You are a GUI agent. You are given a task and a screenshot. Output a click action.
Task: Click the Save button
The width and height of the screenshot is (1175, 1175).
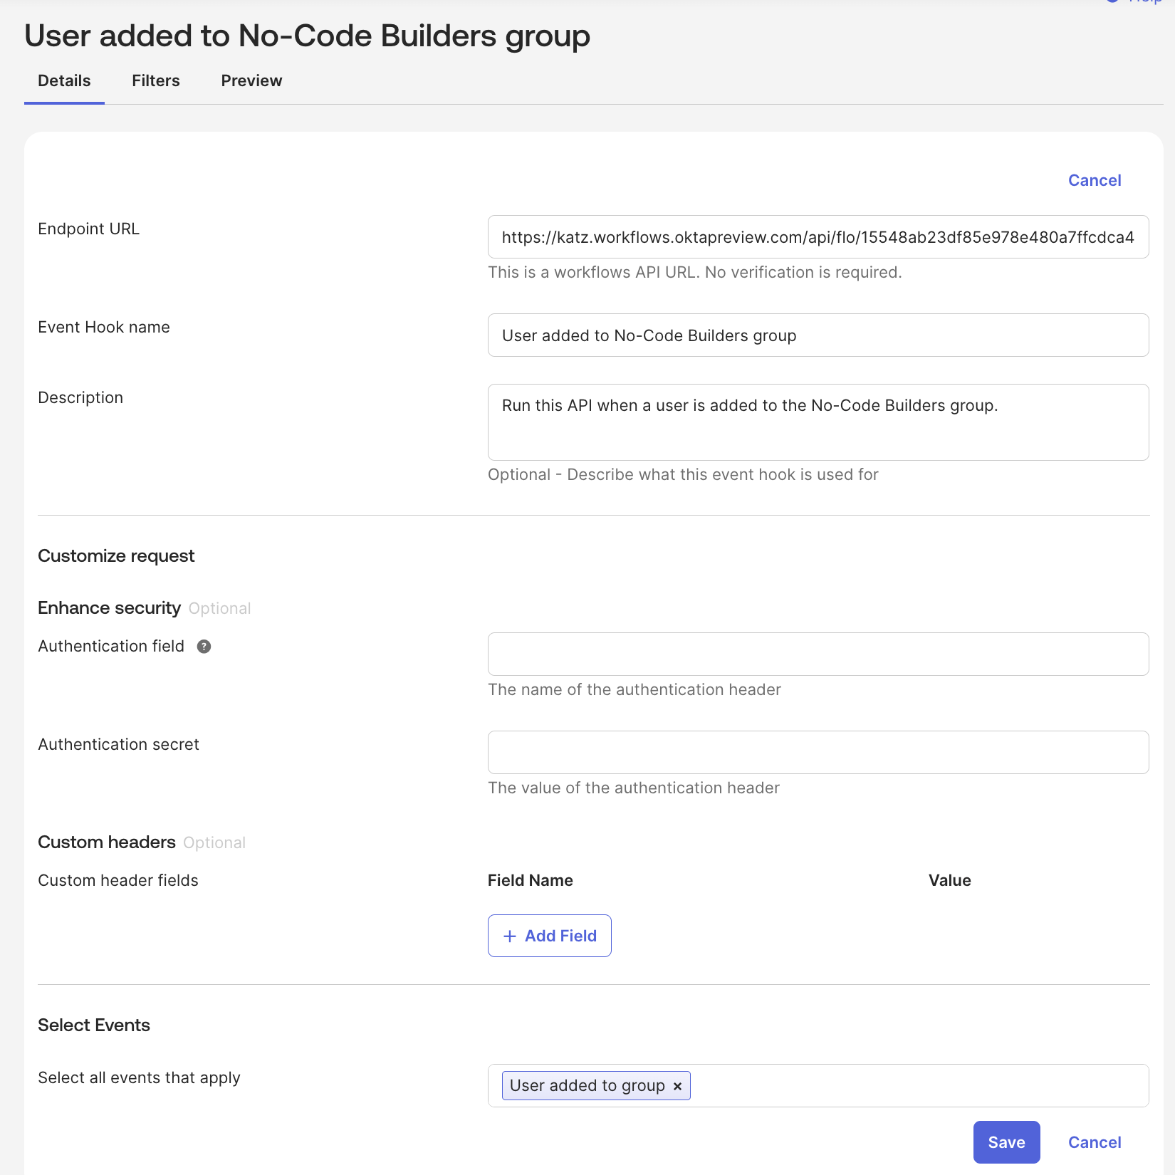[1006, 1142]
